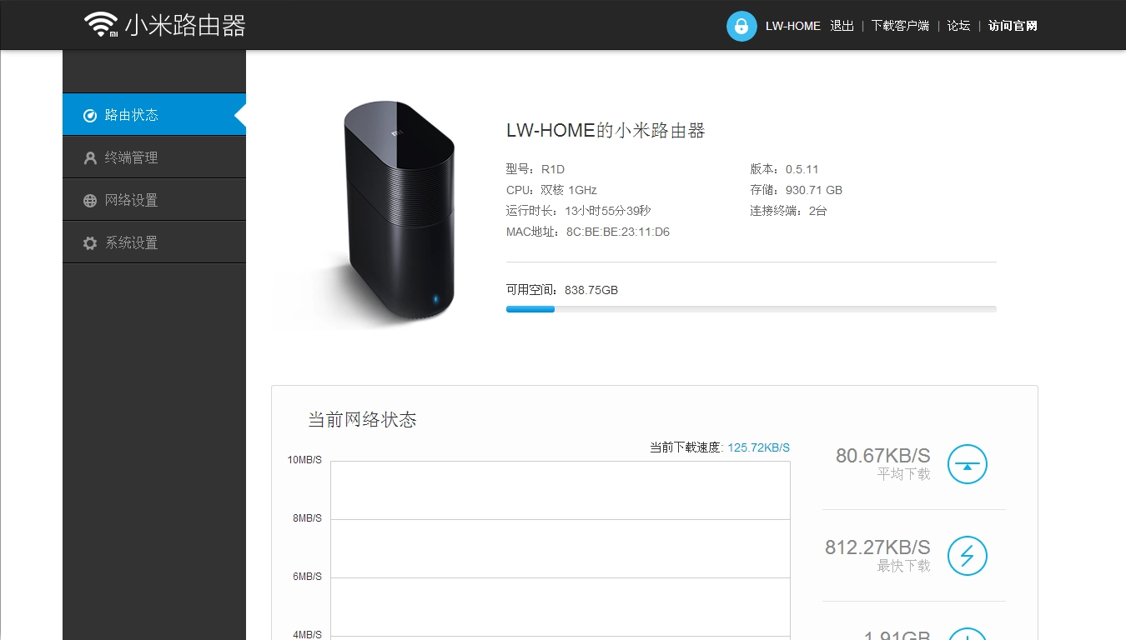Click the 终端管理 person icon
The width and height of the screenshot is (1126, 640).
(x=90, y=157)
